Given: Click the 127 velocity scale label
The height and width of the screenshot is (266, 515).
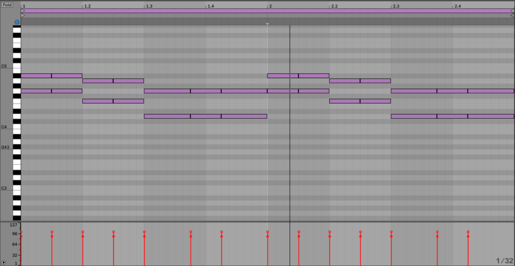Looking at the screenshot, I should tap(14, 225).
